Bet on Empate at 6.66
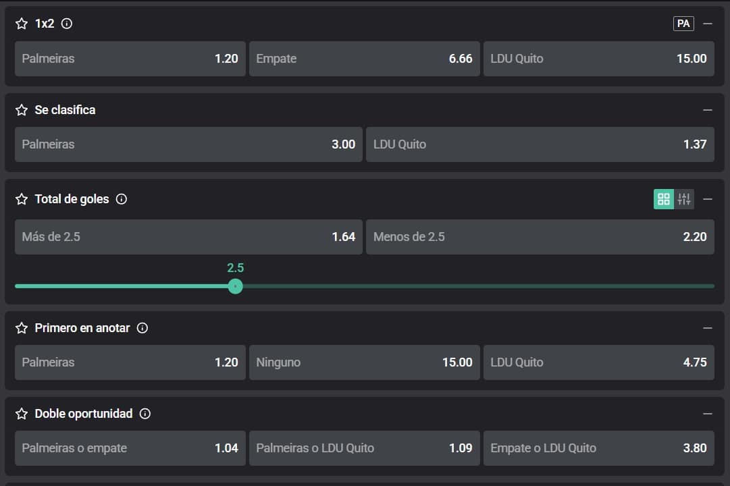This screenshot has height=486, width=730. coord(365,59)
